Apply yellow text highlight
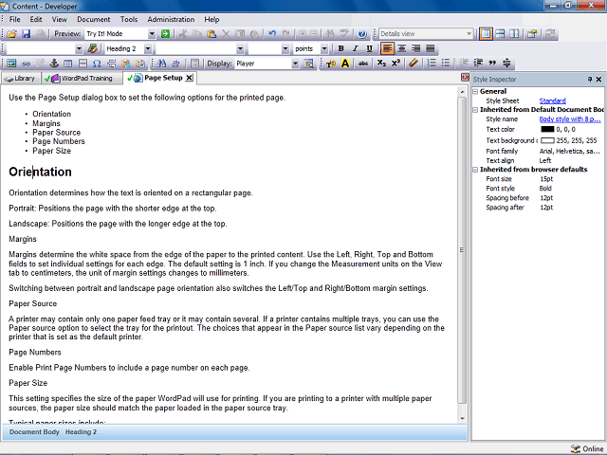Viewport: 607px width, 455px height. 345,64
